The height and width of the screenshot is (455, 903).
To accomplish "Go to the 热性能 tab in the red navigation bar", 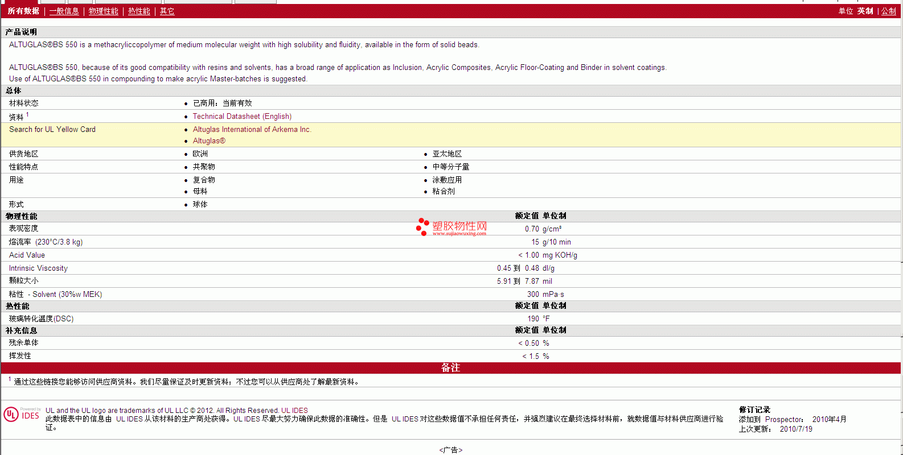I will click(139, 11).
